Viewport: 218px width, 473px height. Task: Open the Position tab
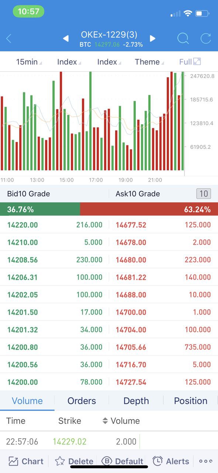tap(191, 401)
